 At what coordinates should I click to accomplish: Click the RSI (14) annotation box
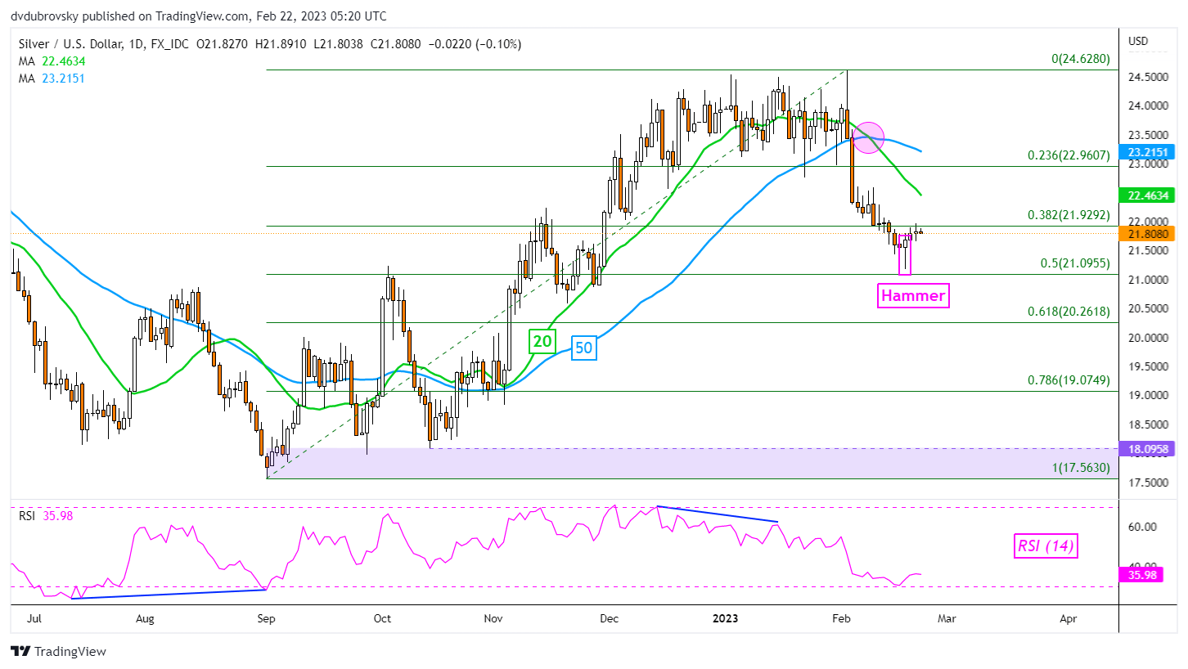coord(1046,546)
